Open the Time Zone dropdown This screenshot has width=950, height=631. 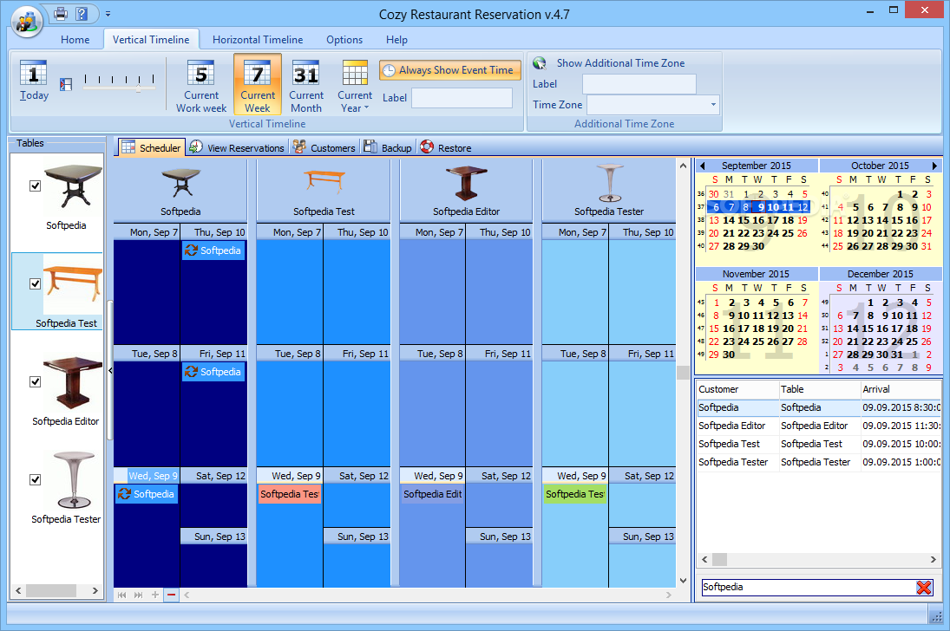[713, 105]
